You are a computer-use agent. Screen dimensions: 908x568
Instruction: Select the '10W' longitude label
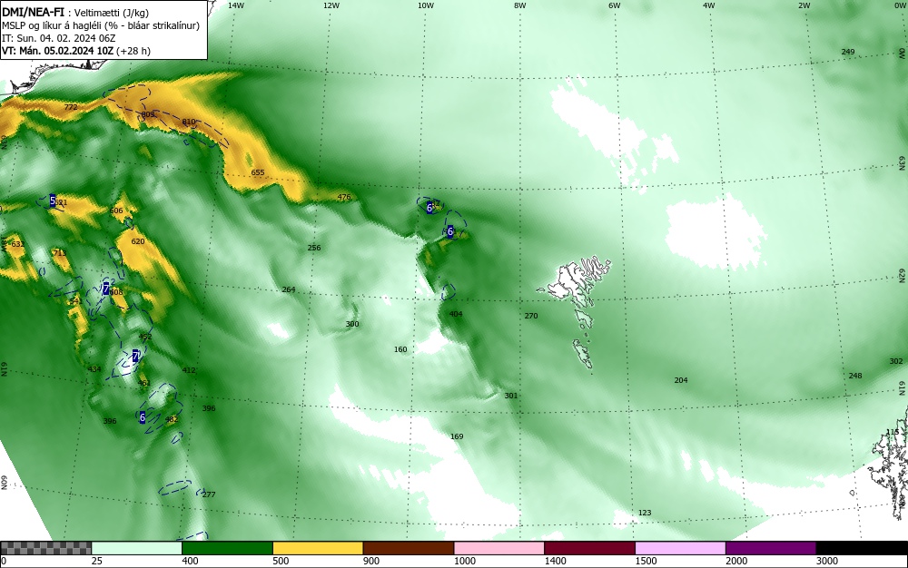(x=426, y=5)
